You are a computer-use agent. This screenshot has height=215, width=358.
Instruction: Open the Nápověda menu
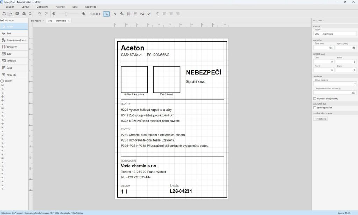pos(91,7)
